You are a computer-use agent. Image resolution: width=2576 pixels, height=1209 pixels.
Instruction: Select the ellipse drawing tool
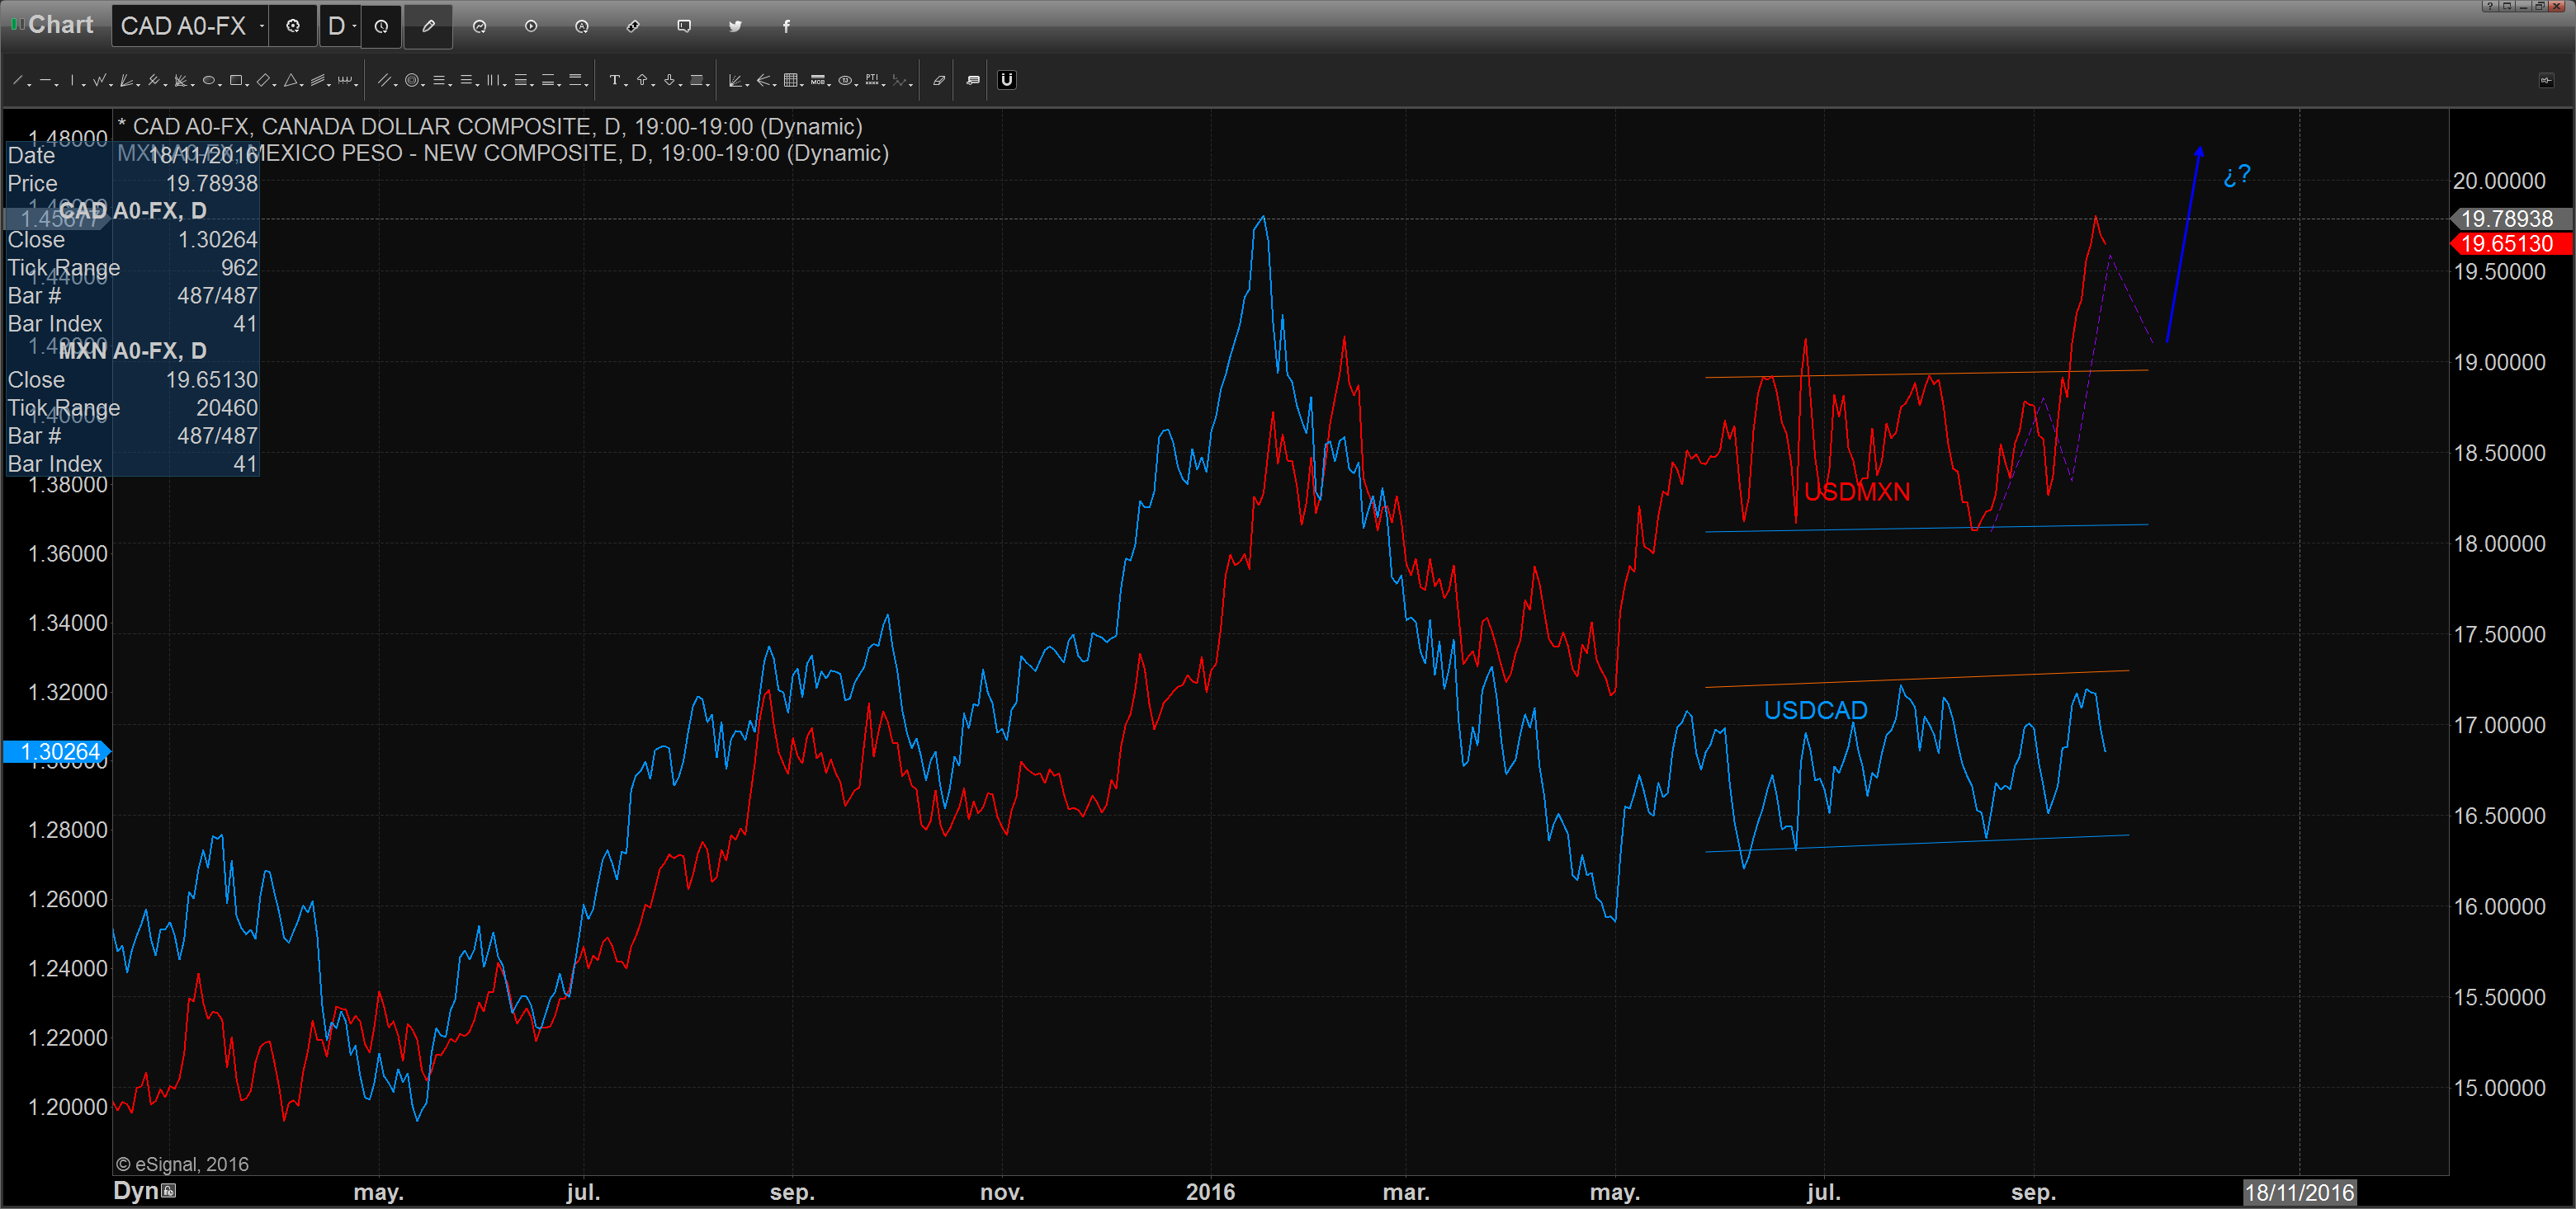pyautogui.click(x=209, y=80)
